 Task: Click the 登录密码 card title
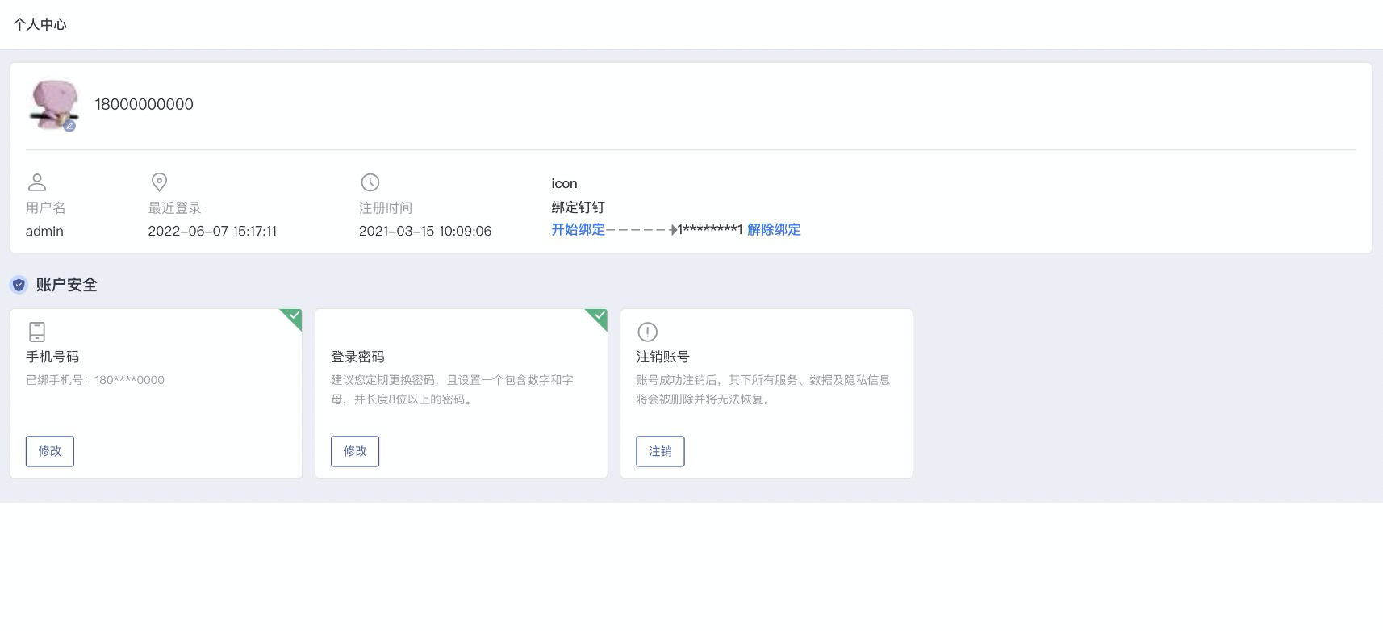click(x=357, y=357)
